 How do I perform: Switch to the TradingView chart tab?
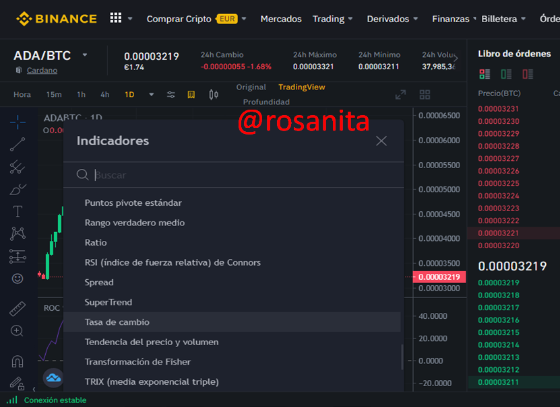click(x=301, y=87)
